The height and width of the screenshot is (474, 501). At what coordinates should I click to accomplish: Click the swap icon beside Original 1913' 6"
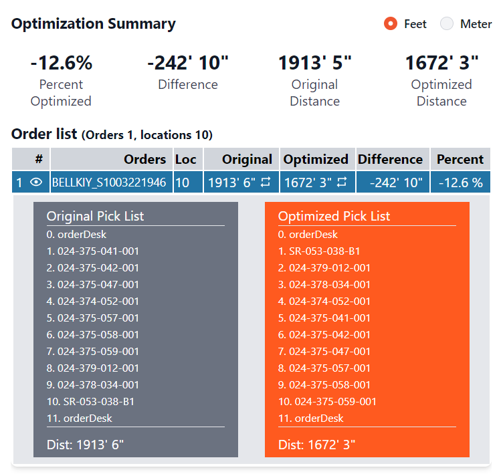pos(266,183)
